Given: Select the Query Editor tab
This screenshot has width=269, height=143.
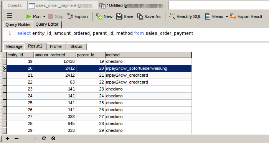Looking at the screenshot, I should click(x=47, y=25).
